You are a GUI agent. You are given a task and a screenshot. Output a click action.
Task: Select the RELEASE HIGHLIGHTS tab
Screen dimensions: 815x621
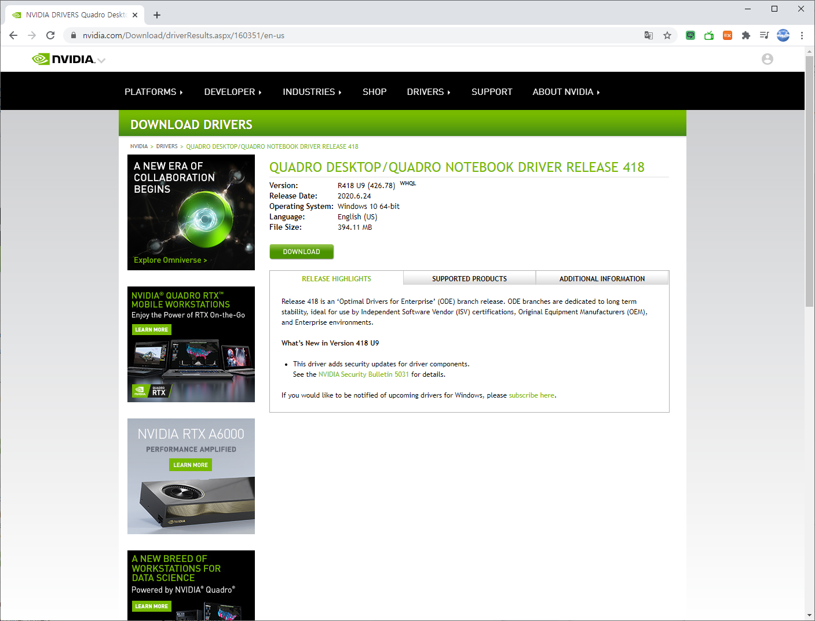click(x=337, y=278)
